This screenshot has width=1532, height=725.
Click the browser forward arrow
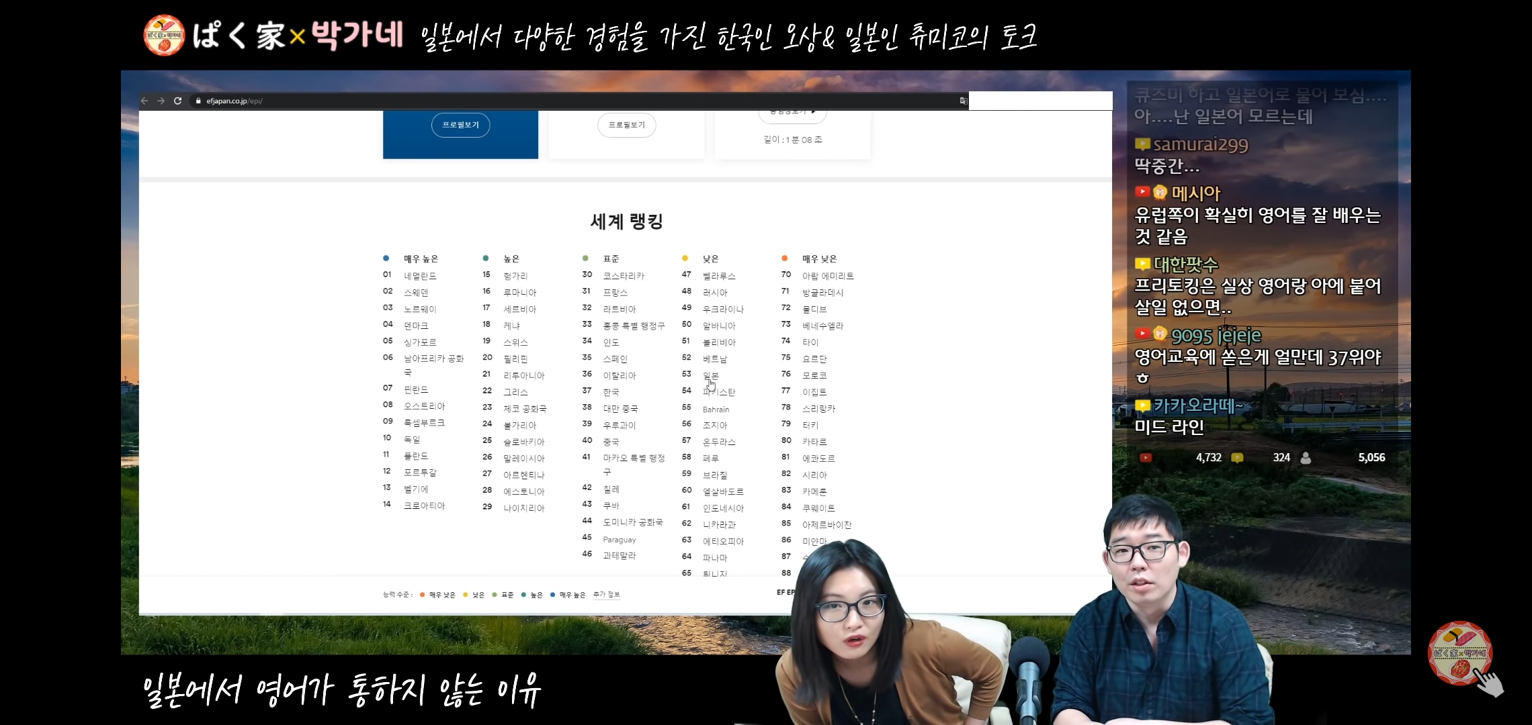pyautogui.click(x=161, y=101)
